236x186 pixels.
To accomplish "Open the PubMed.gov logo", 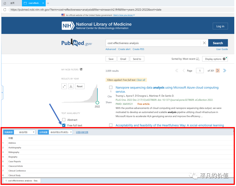I will 76,43.
